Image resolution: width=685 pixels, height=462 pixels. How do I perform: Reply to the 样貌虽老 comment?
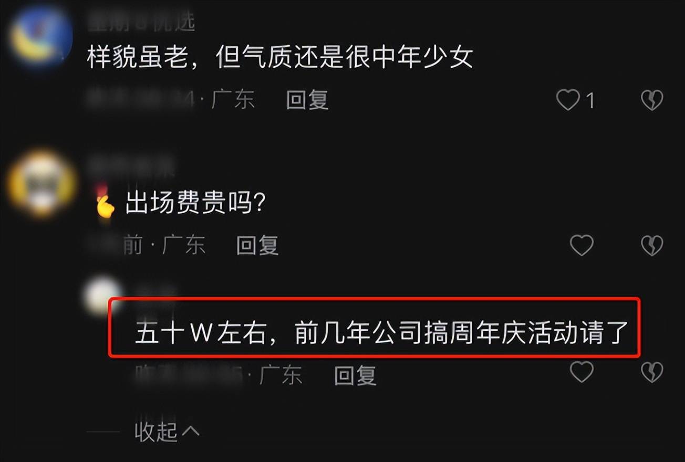pos(307,100)
